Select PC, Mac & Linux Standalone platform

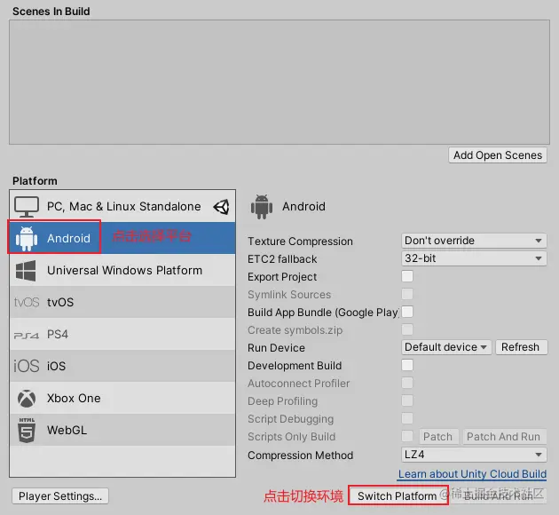122,207
